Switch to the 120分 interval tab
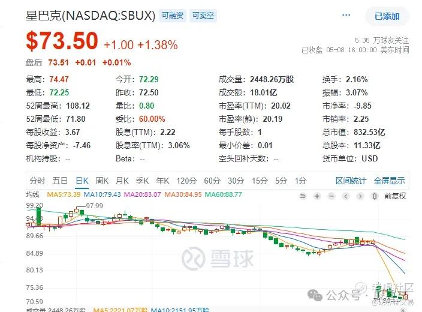 (186, 181)
